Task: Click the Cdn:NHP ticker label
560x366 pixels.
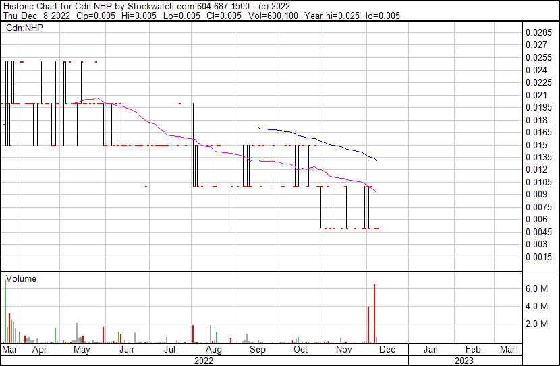Action: point(23,28)
